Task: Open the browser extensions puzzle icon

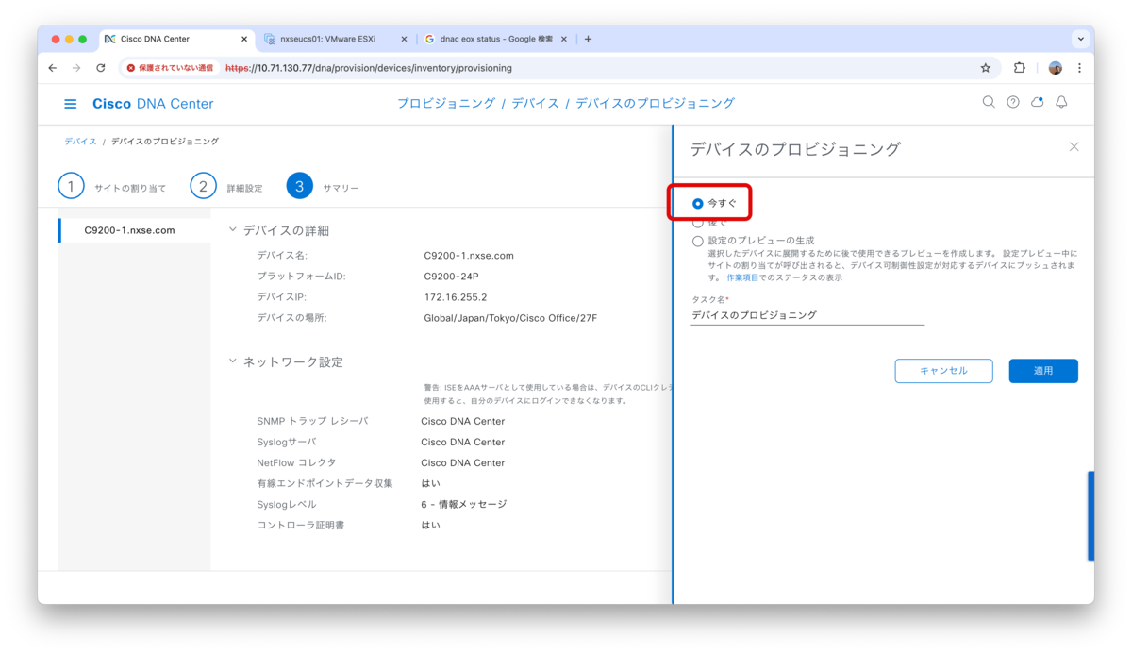Action: (1020, 67)
